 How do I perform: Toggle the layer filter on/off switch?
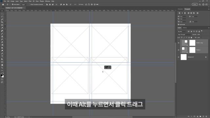(202, 31)
